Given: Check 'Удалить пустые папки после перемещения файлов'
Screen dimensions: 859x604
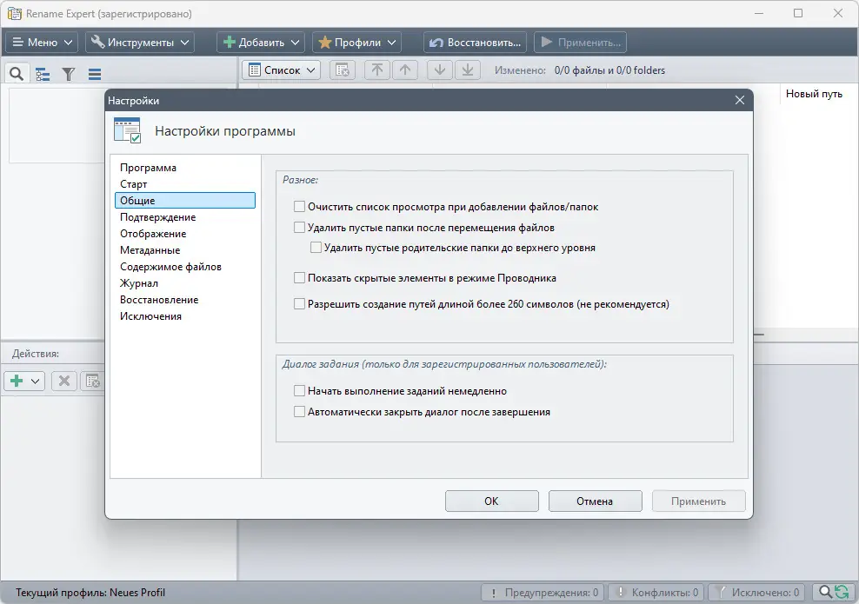Looking at the screenshot, I should tap(299, 227).
